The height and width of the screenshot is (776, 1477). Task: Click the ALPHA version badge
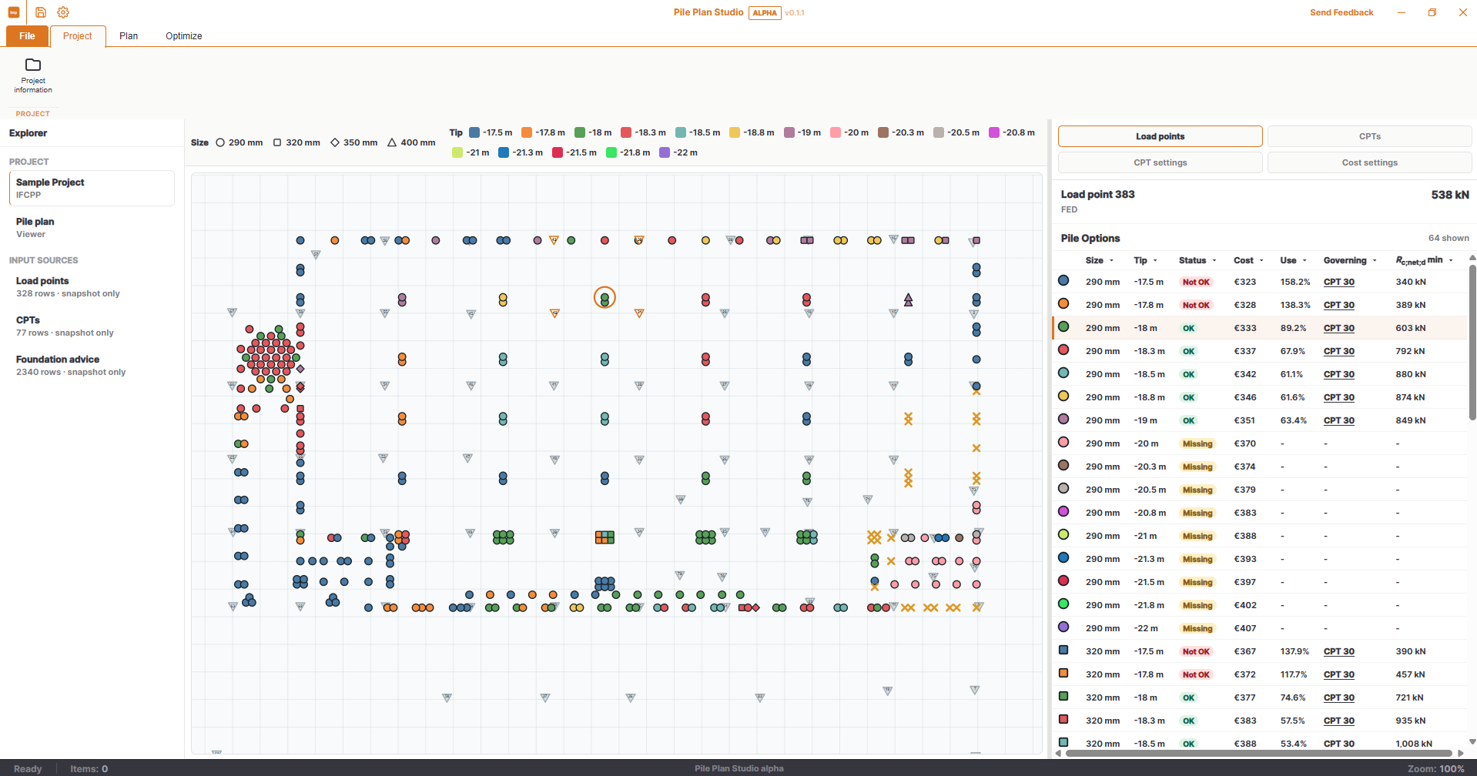[x=765, y=12]
